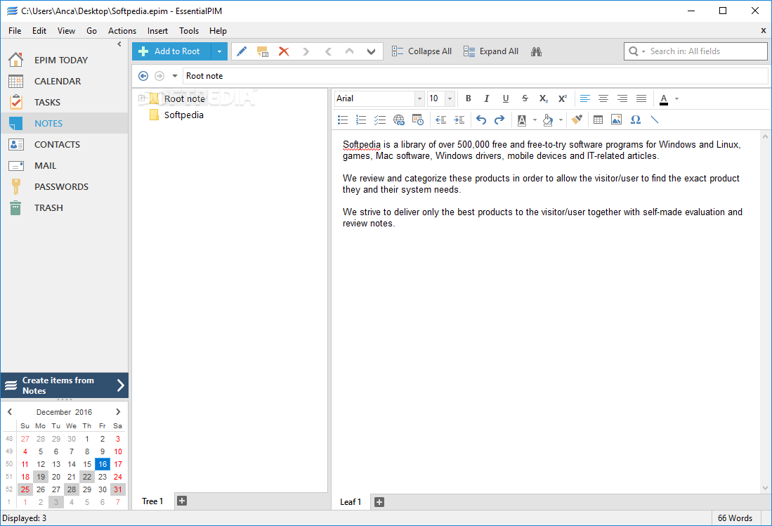Click the Search in All fields box
The height and width of the screenshot is (526, 772).
[695, 51]
